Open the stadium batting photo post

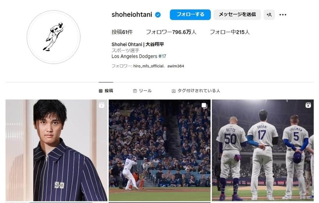tap(160, 150)
